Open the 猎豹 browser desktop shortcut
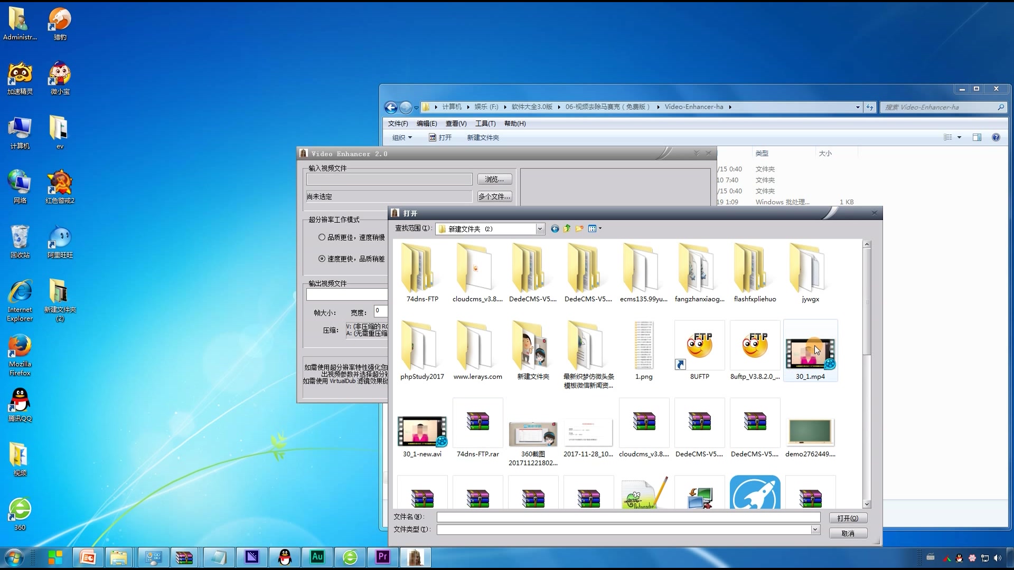 (x=60, y=24)
